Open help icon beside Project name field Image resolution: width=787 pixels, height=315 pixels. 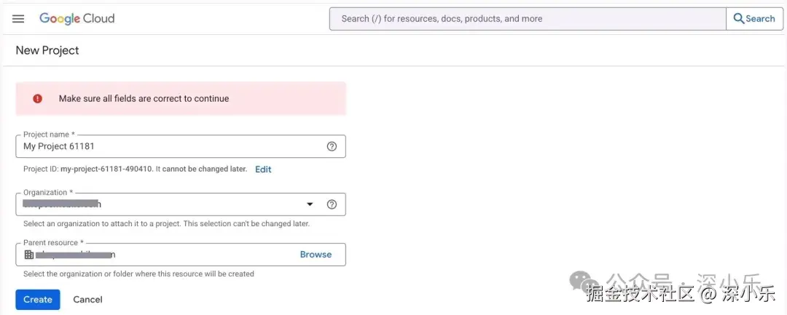pyautogui.click(x=332, y=146)
